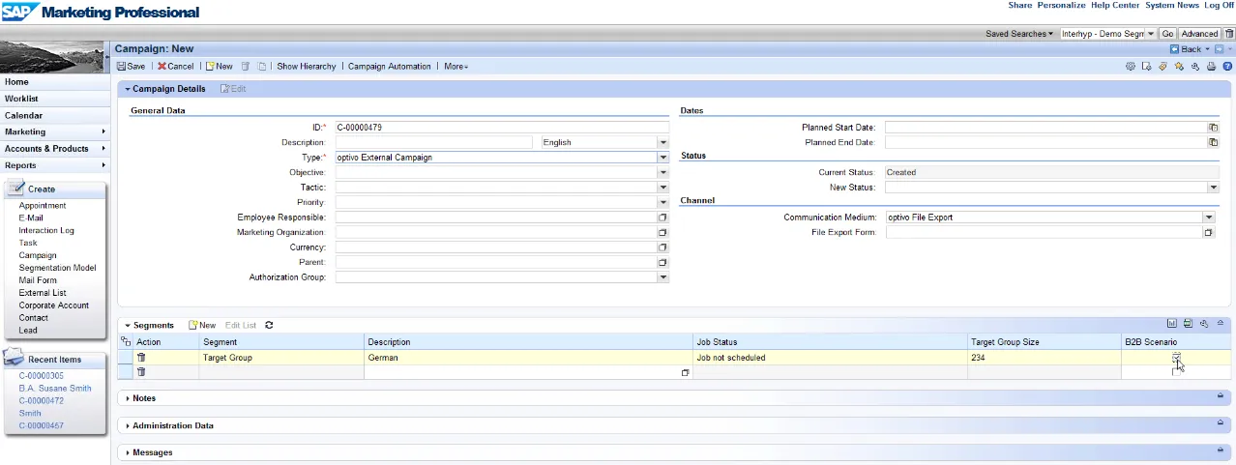Open the Type dropdown
Screen dimensions: 1236x465
tap(663, 157)
